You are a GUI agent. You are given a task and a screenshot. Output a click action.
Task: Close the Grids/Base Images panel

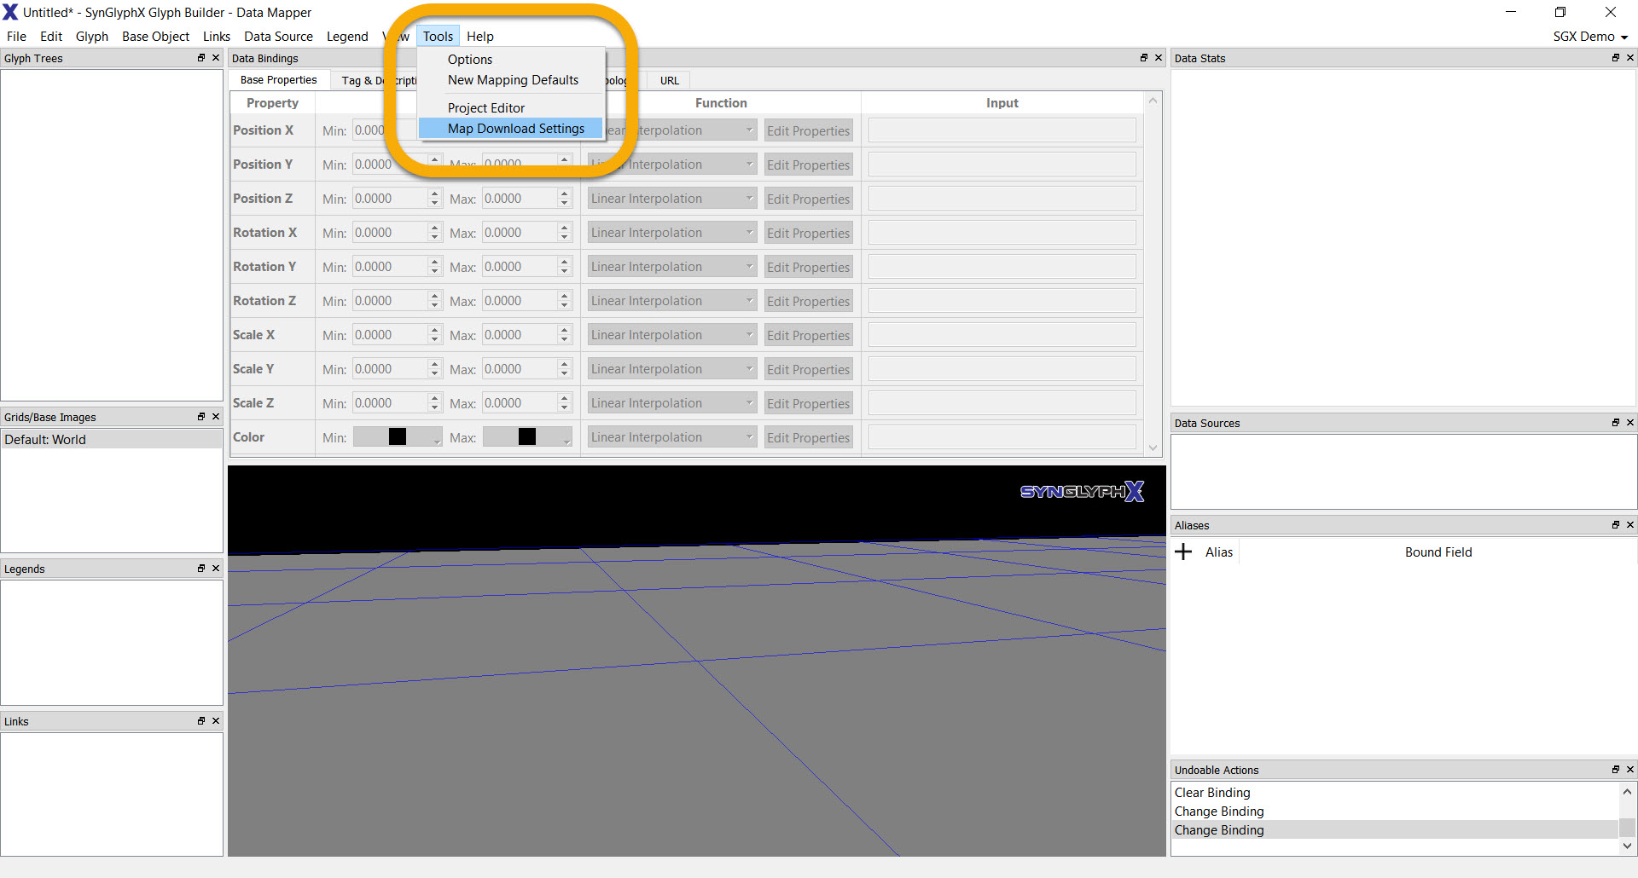(216, 417)
